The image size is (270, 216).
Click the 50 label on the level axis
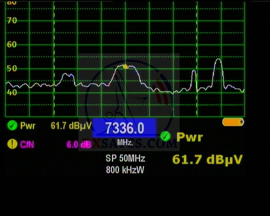click(12, 69)
